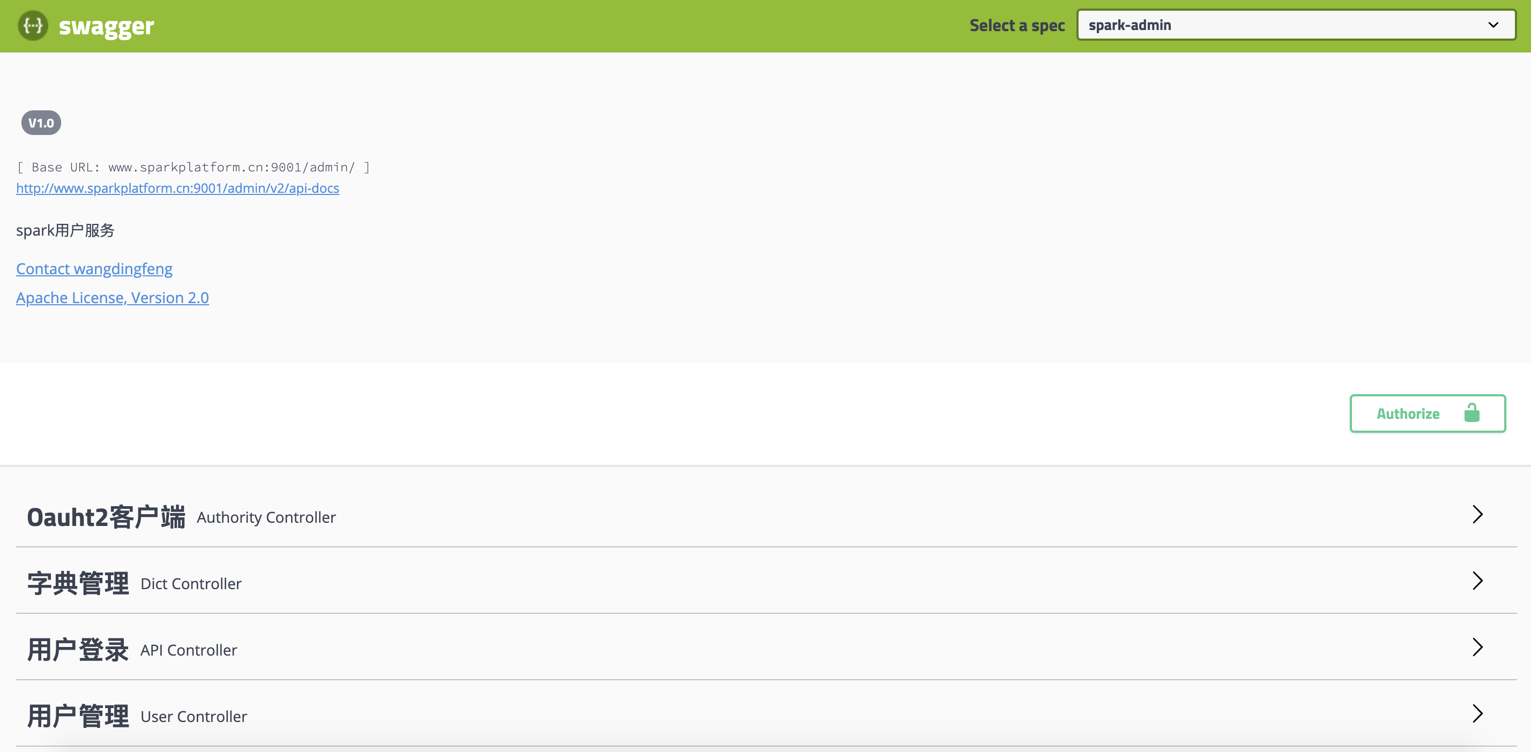Viewport: 1531px width, 752px height.
Task: Click the Dict Controller description text
Action: click(x=191, y=584)
